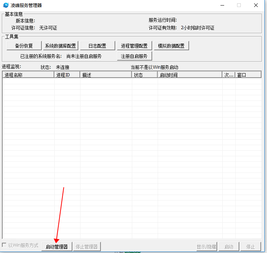Sort by 进程ID column header
The height and width of the screenshot is (253, 267).
click(x=67, y=75)
